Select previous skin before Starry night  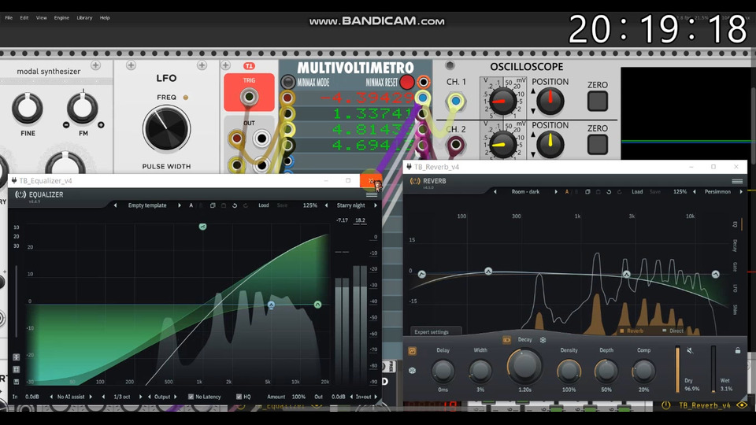[x=326, y=205]
